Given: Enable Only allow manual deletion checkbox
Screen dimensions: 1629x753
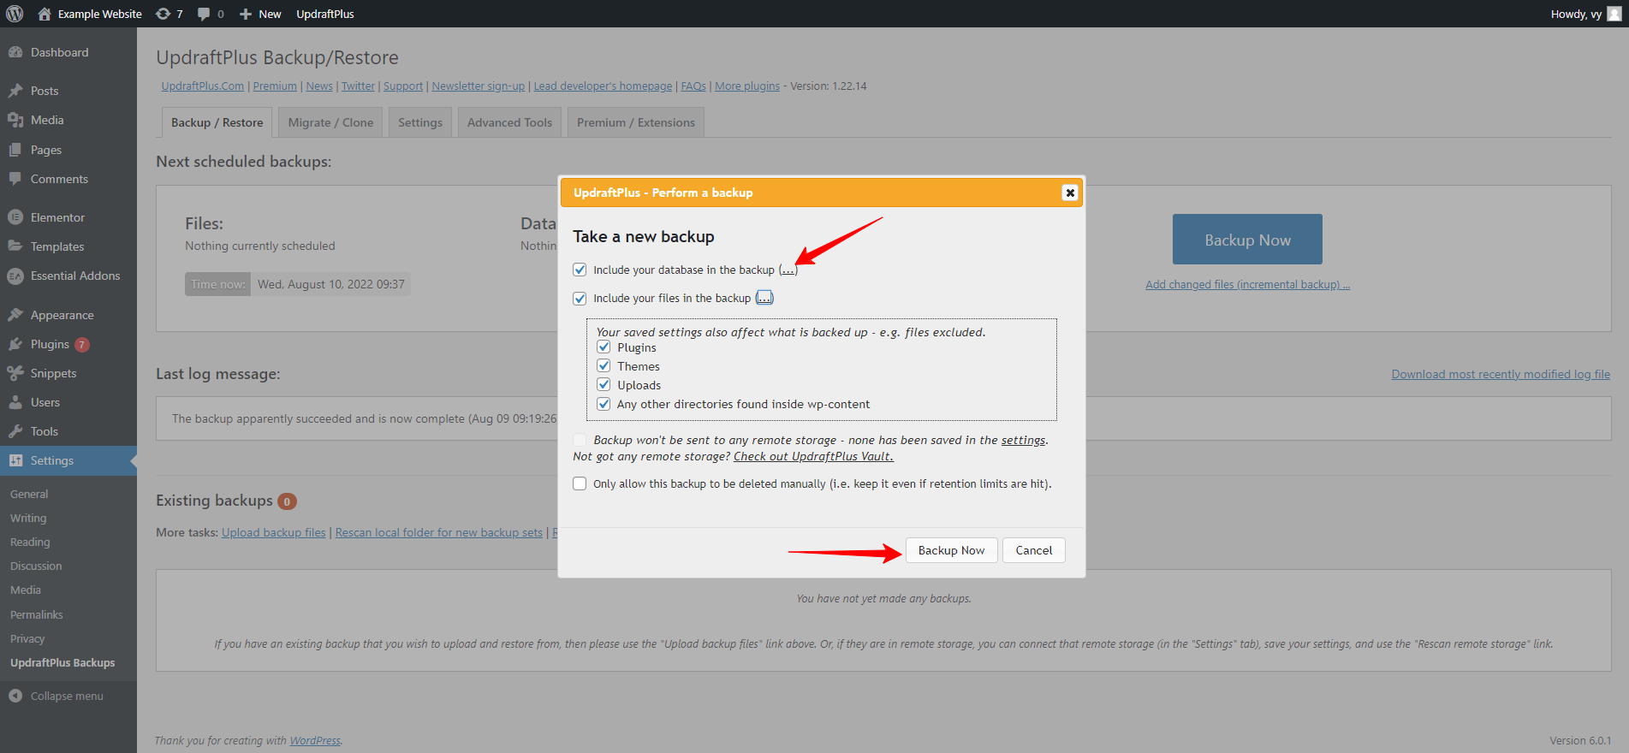Looking at the screenshot, I should click(x=580, y=483).
